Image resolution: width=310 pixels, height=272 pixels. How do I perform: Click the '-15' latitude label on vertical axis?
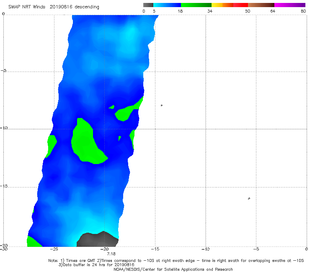[4, 186]
